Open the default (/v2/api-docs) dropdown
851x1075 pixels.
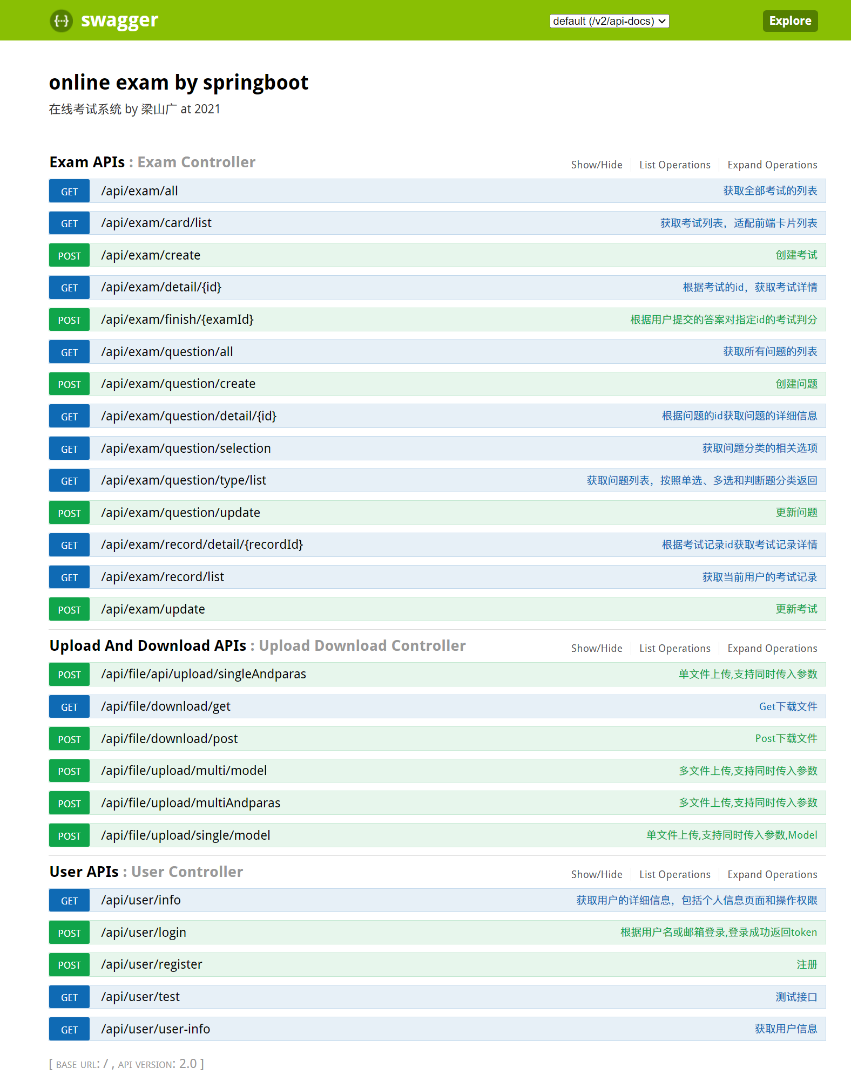(609, 21)
